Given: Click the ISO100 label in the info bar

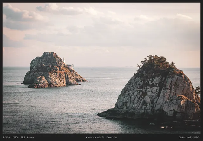Looking at the screenshot, I should pyautogui.click(x=6, y=138).
